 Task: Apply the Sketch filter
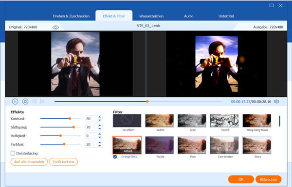(x=224, y=121)
